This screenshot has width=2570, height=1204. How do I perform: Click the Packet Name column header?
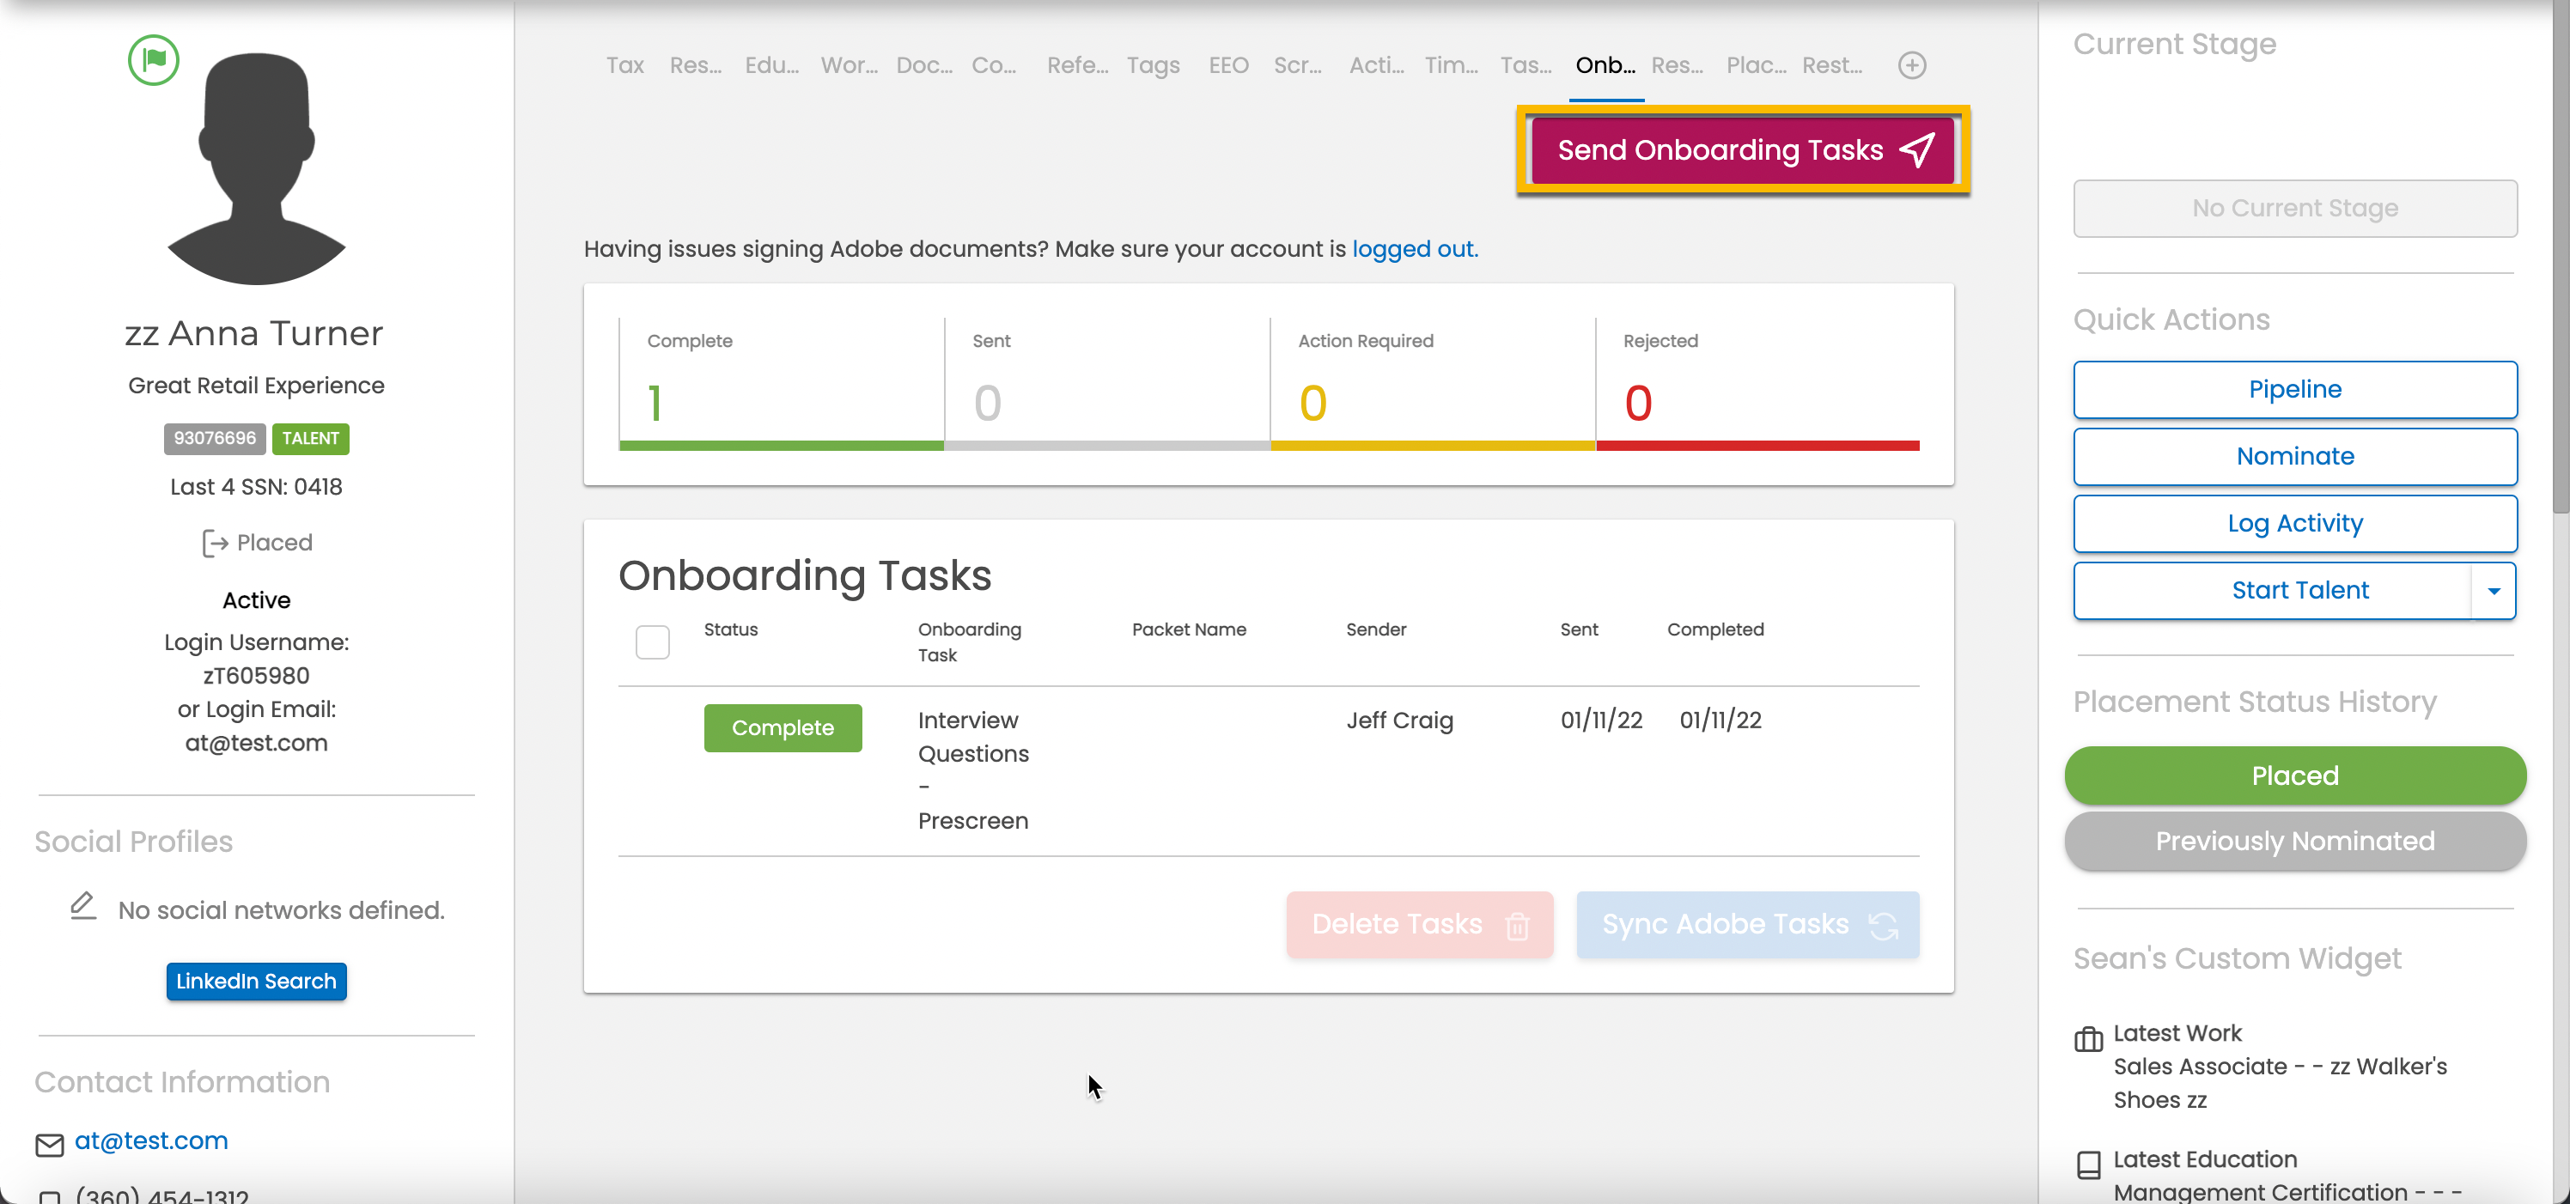click(x=1188, y=629)
